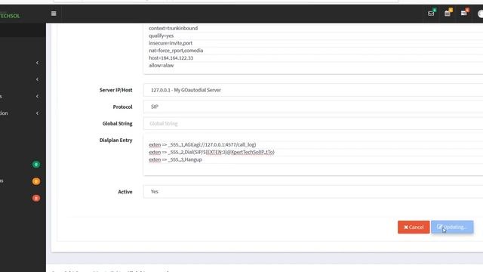483x272 pixels.
Task: Open the orange-badged messages icon in top bar
Action: [x=463, y=14]
